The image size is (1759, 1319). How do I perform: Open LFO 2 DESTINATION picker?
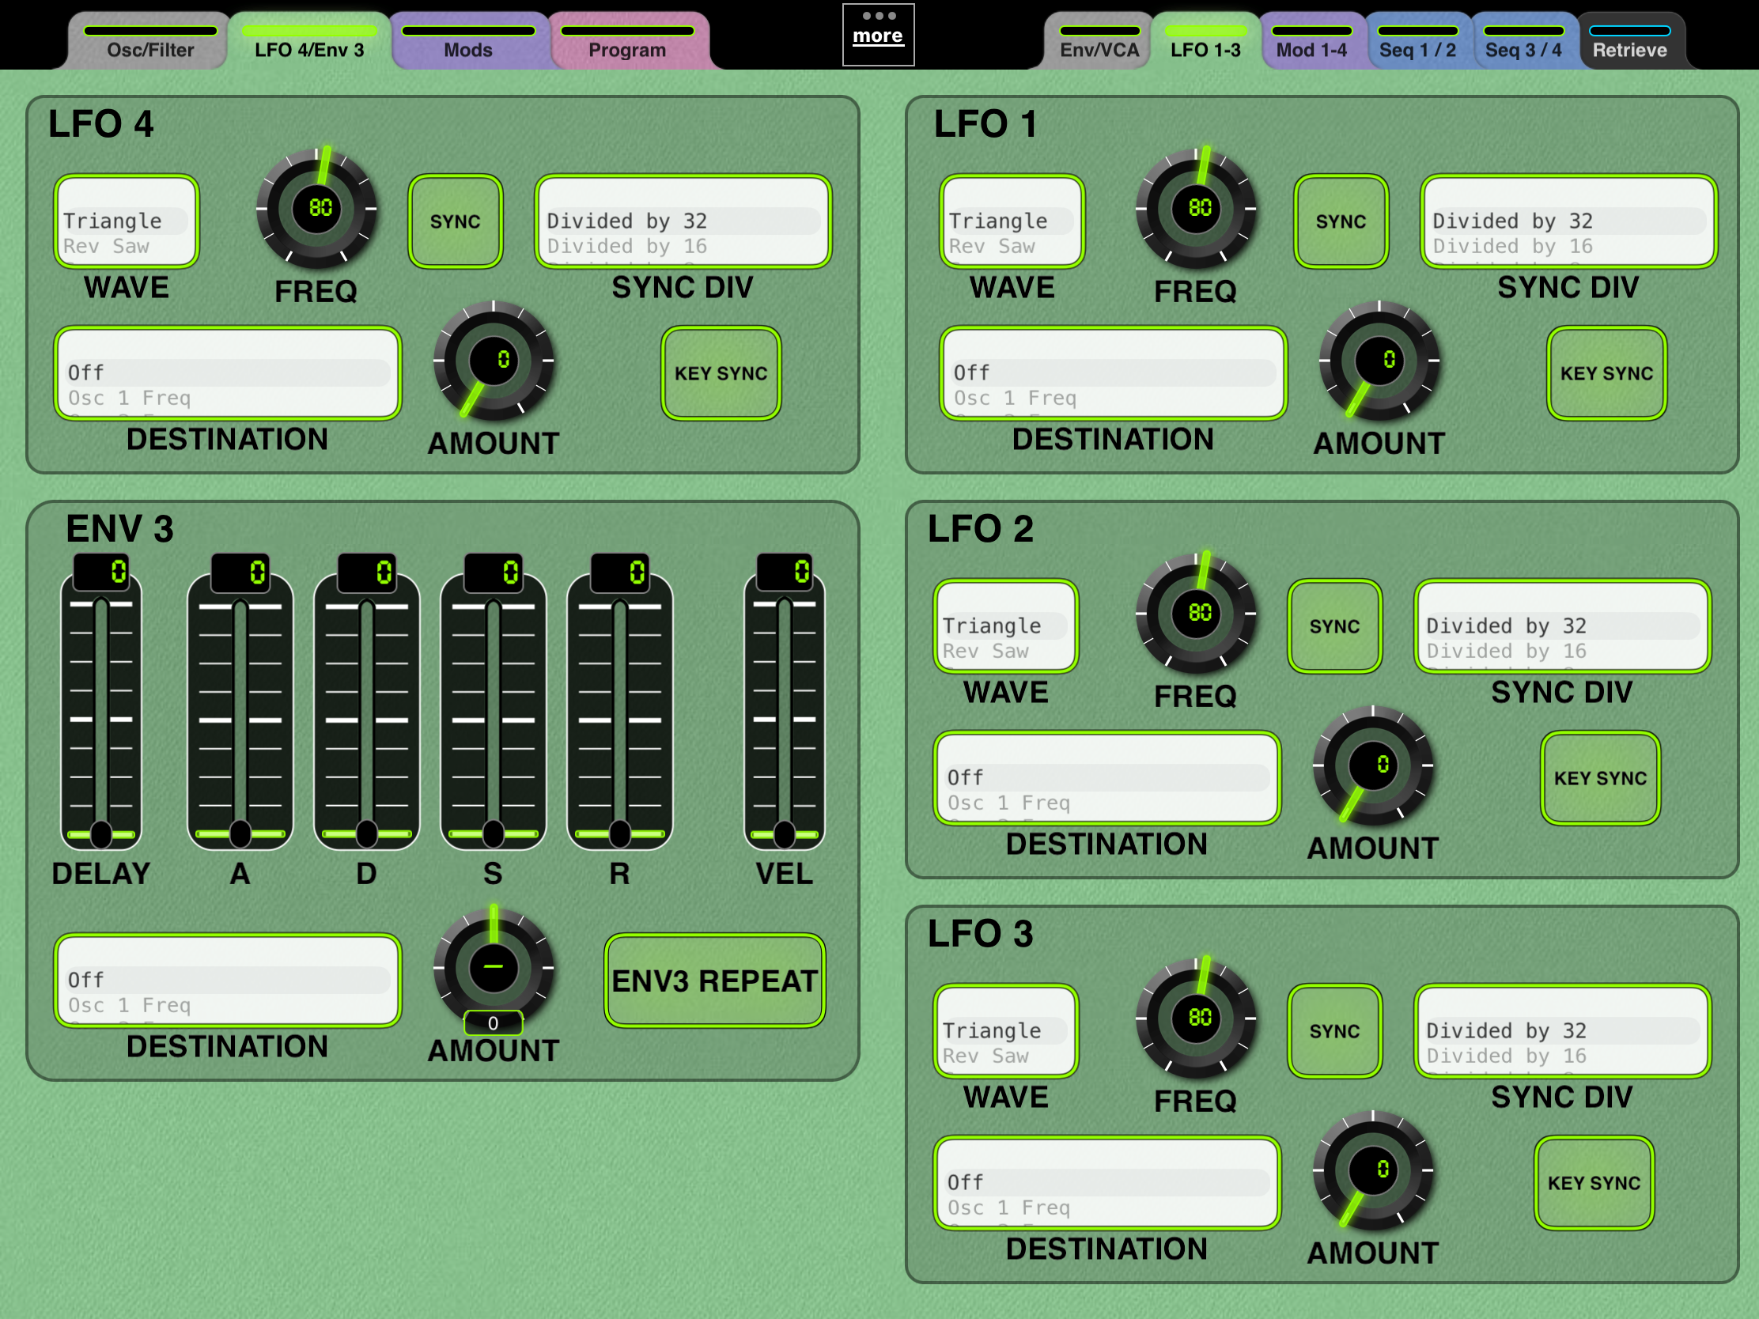[x=1107, y=777]
